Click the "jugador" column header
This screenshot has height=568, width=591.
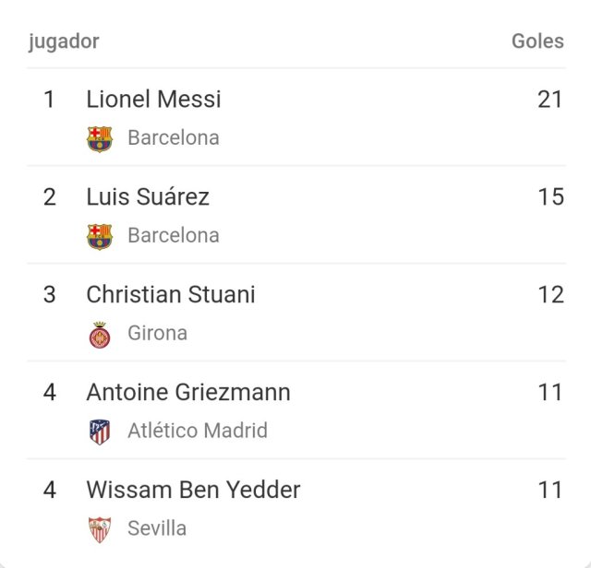[x=64, y=41]
